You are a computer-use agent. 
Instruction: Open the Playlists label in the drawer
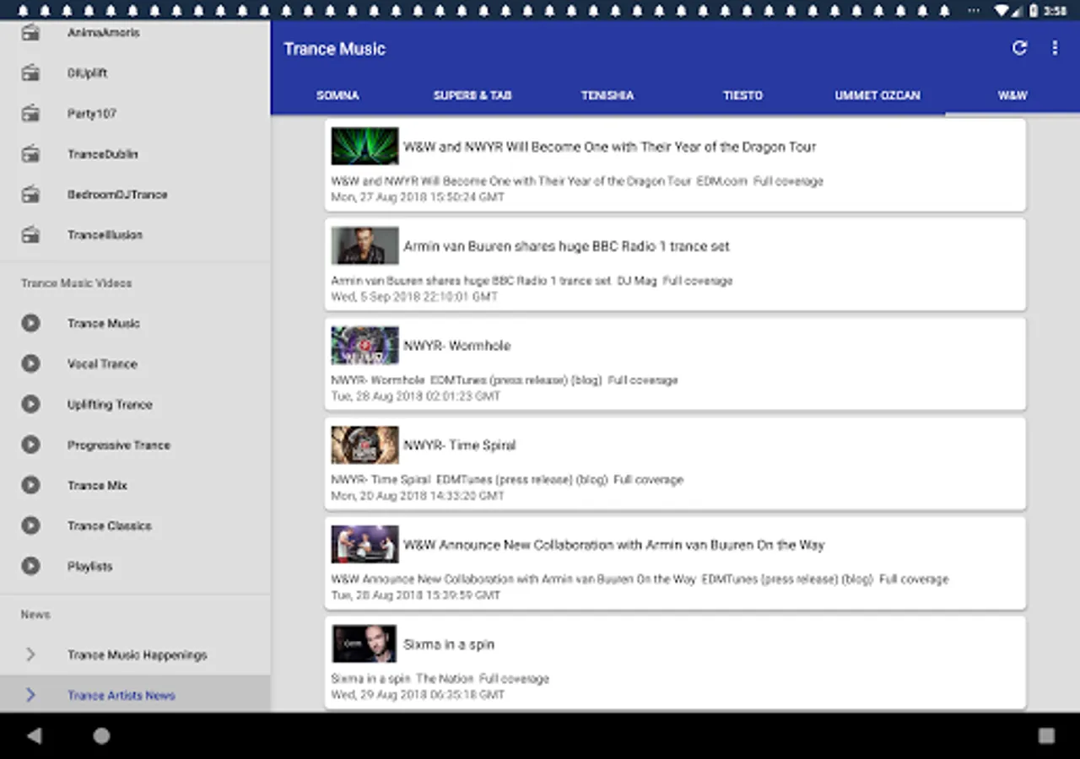click(x=89, y=566)
